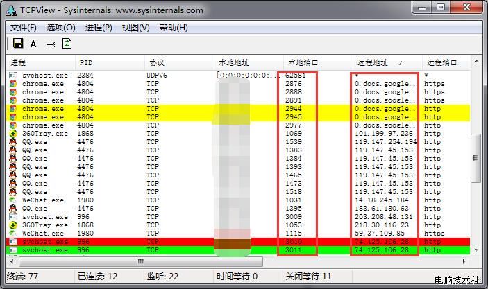Select remote address 183.61.180.63
The height and width of the screenshot is (289, 488).
[382, 209]
